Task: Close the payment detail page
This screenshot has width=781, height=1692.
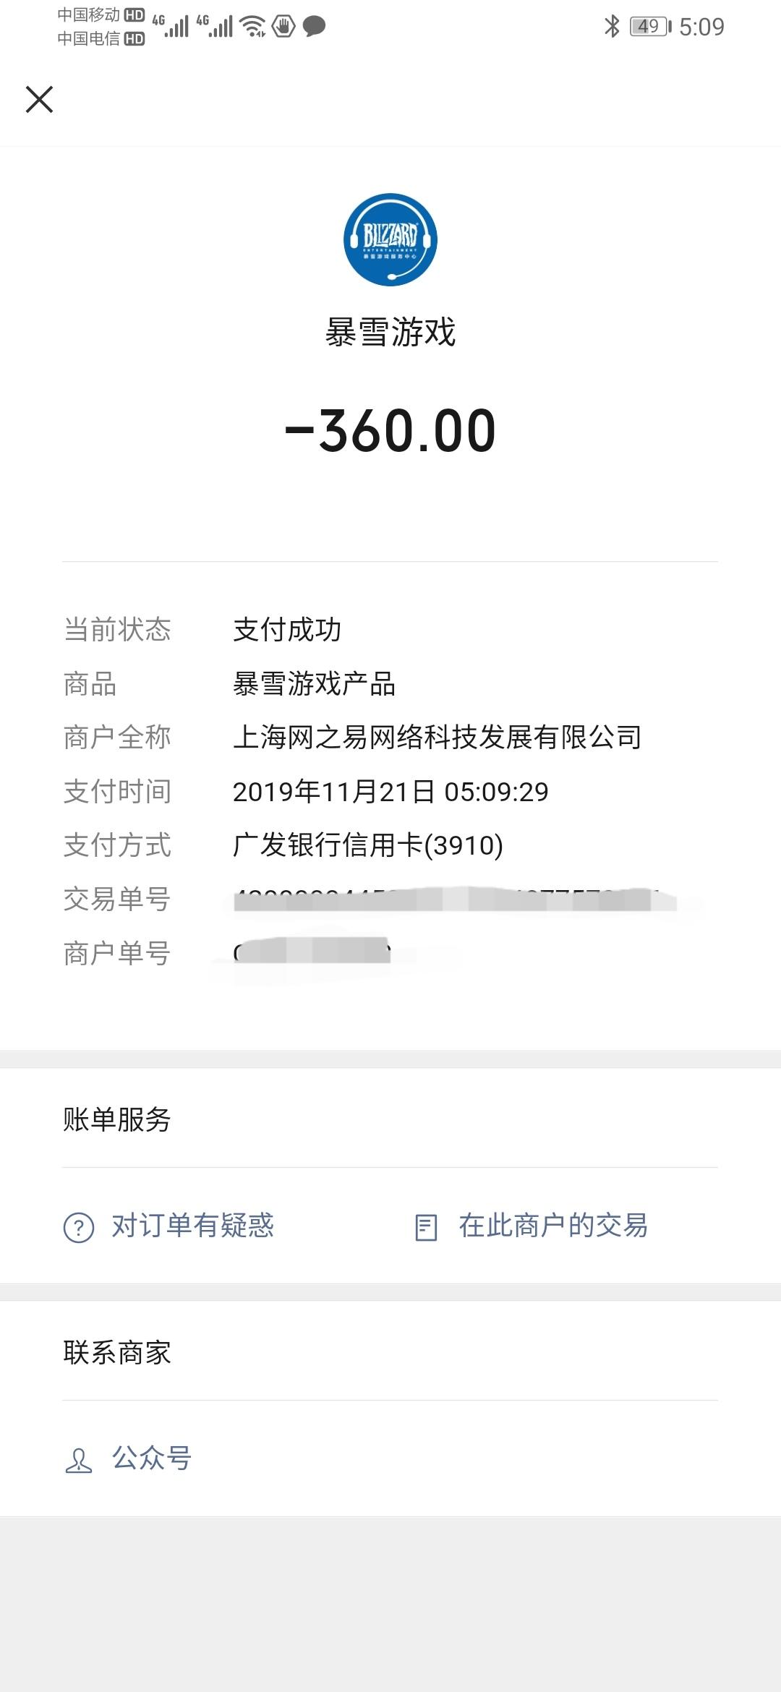Action: (39, 99)
